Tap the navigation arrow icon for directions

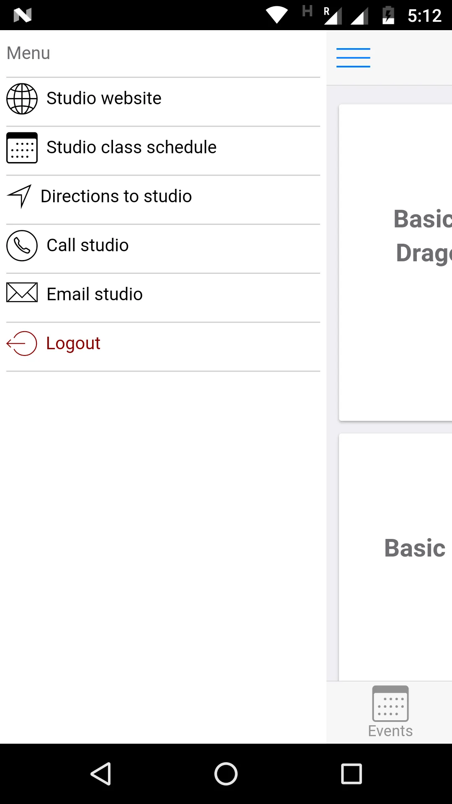19,196
